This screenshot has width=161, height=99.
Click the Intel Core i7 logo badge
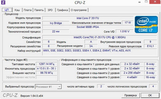[146, 24]
